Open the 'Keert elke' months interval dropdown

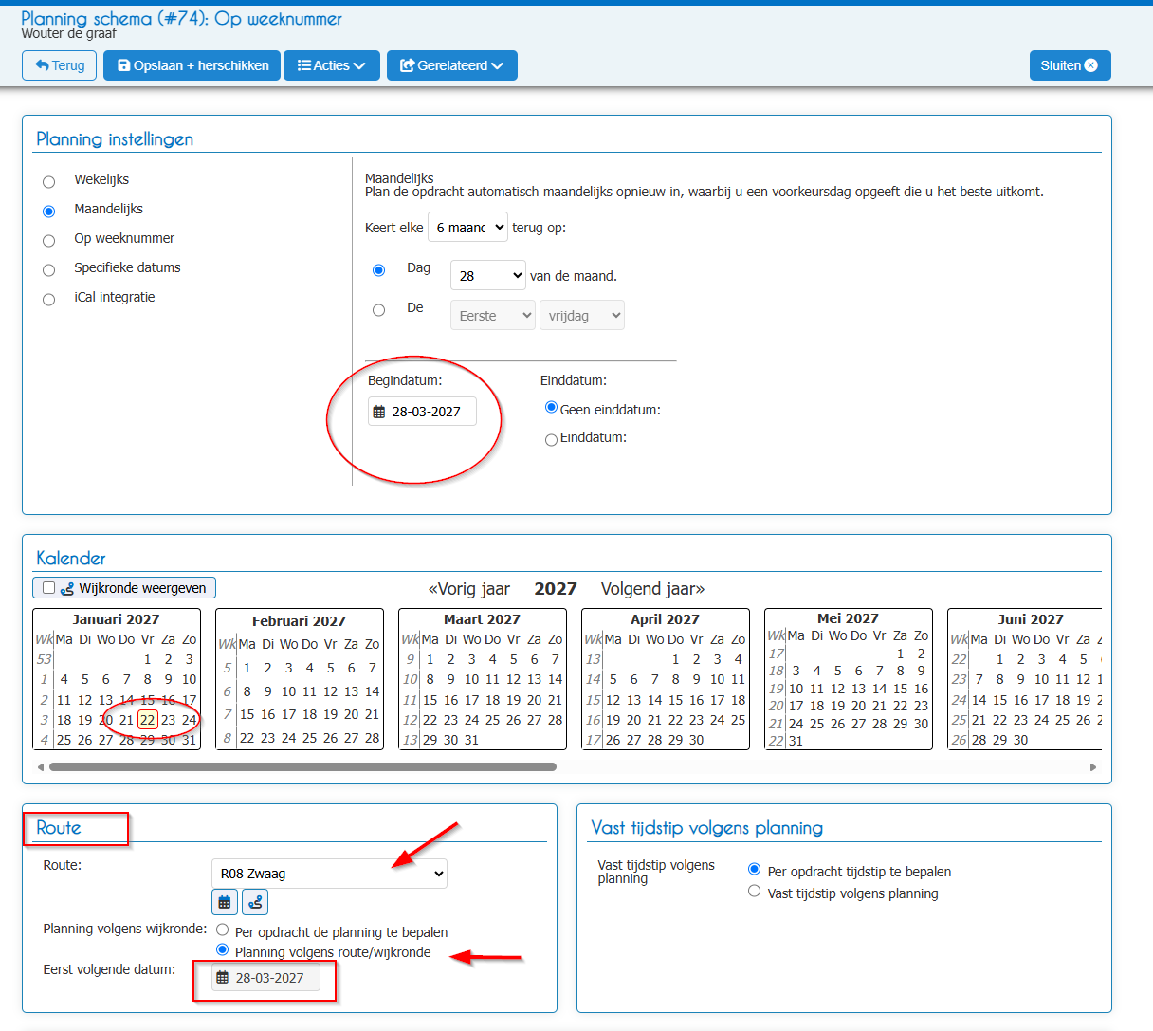tap(467, 228)
